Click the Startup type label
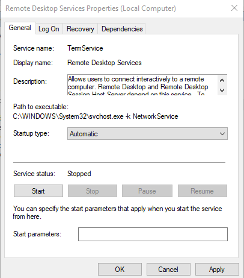The width and height of the screenshot is (244, 278). coord(31,133)
